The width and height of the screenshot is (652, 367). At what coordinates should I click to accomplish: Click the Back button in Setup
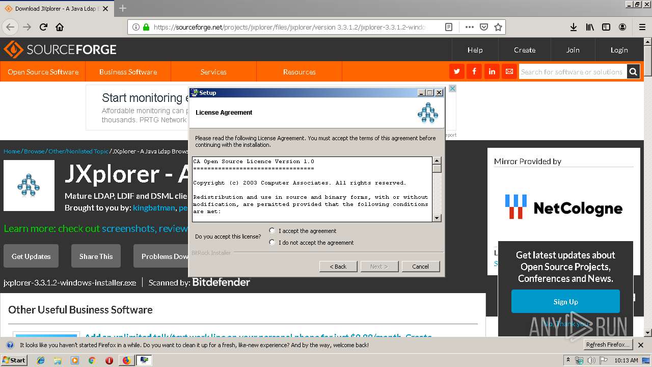coord(338,267)
